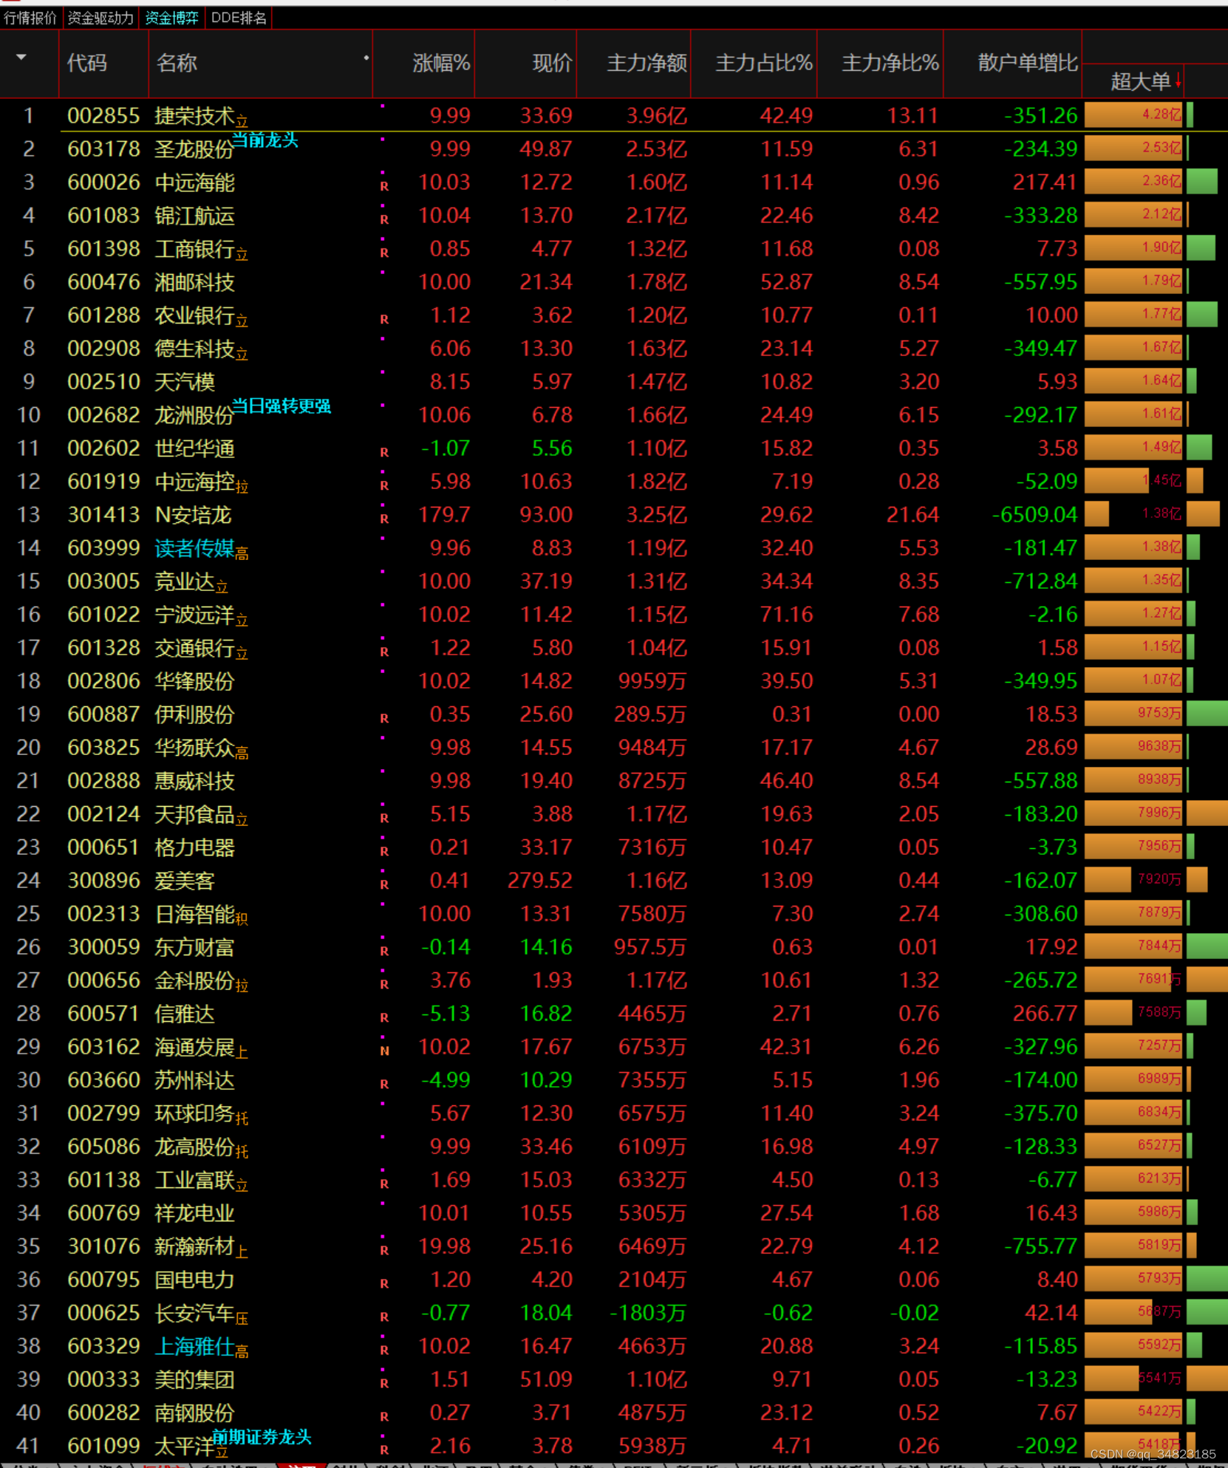This screenshot has width=1228, height=1468.
Task: Select the 爱美客 stock name
Action: pyautogui.click(x=185, y=881)
